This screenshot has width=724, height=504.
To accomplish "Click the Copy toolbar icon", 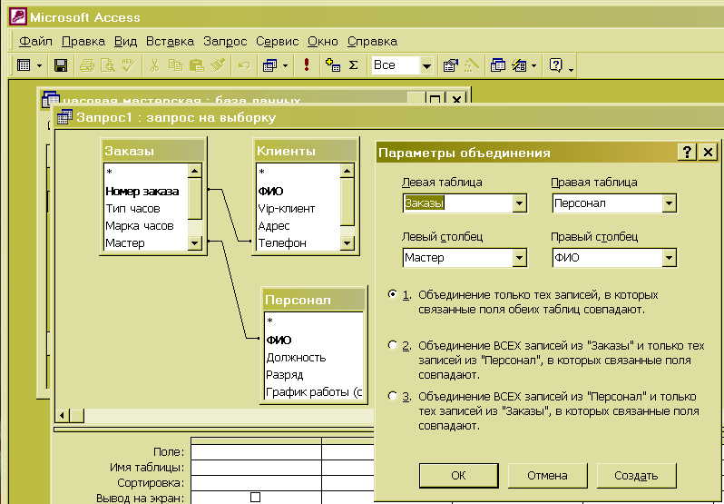I will (x=175, y=65).
